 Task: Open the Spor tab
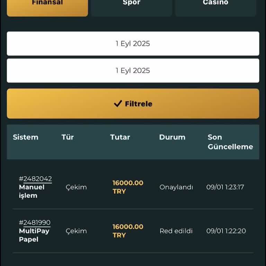(132, 7)
